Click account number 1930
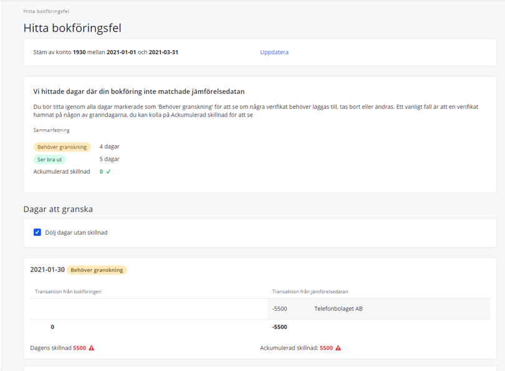The image size is (505, 371). (x=79, y=52)
